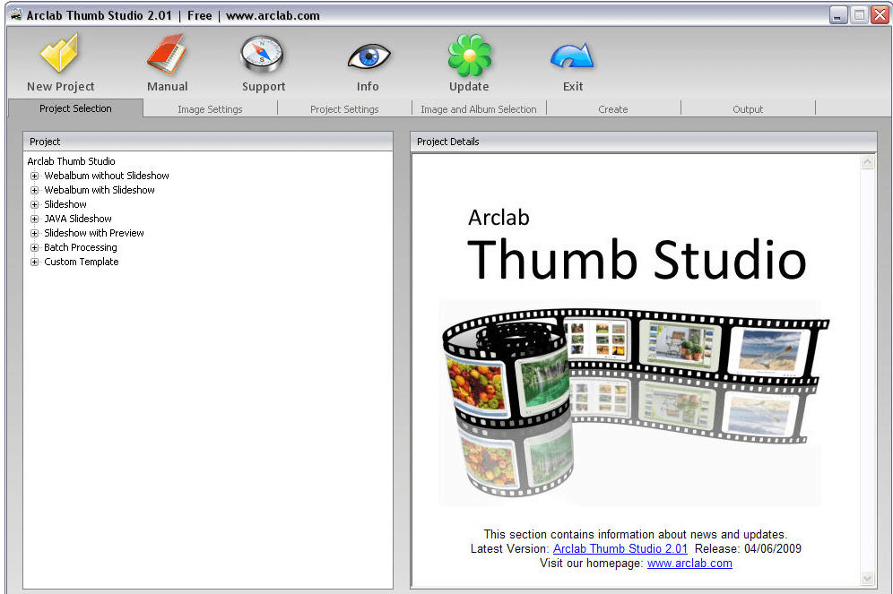Click the app icon in the title bar
This screenshot has width=893, height=594.
(16, 15)
